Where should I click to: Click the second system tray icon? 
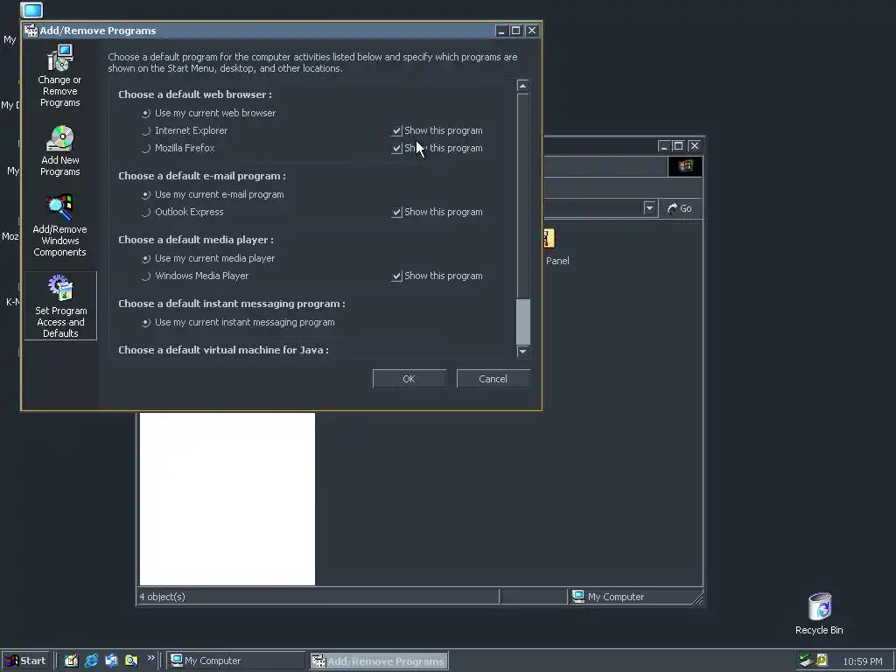tap(822, 660)
